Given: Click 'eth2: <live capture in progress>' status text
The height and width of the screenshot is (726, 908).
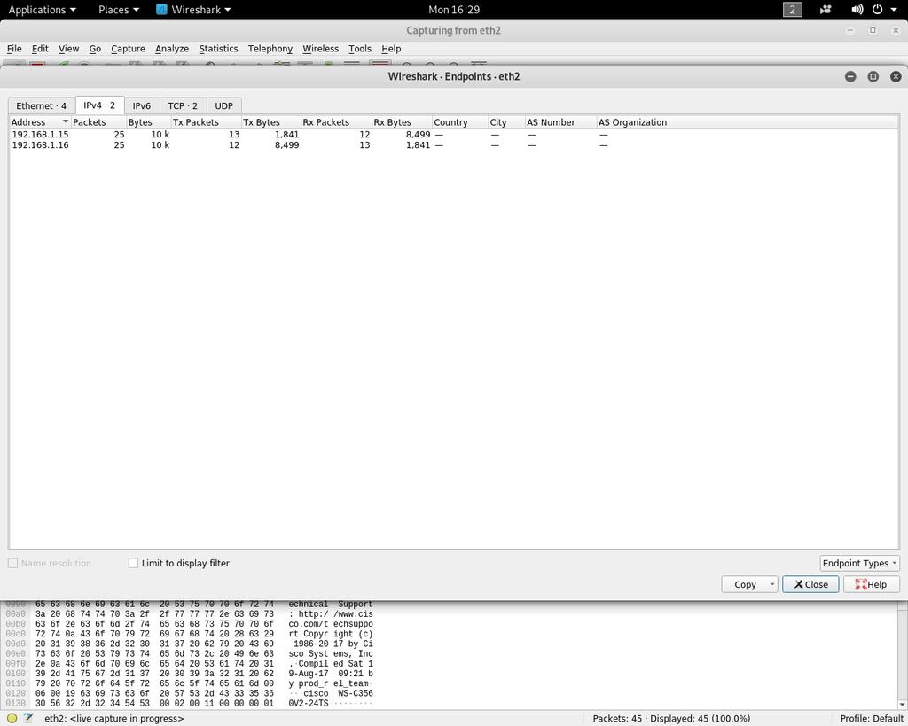Looking at the screenshot, I should (114, 719).
